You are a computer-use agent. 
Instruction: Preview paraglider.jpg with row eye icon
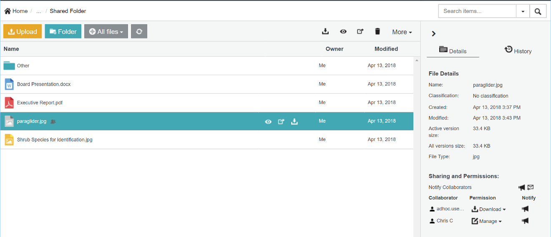(268, 121)
